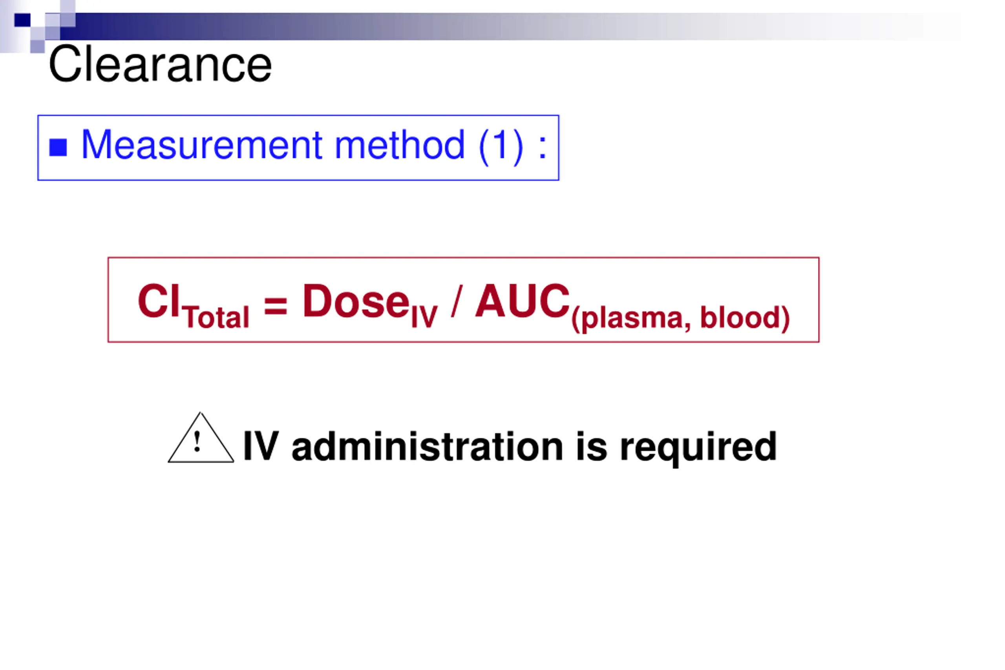Click the word 'method' in heading
This screenshot has height=670, width=1005.
point(399,145)
